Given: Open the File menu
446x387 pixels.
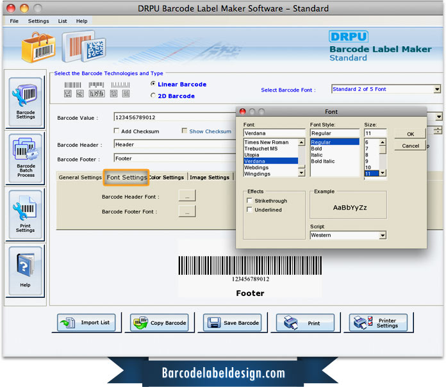Looking at the screenshot, I should [14, 21].
